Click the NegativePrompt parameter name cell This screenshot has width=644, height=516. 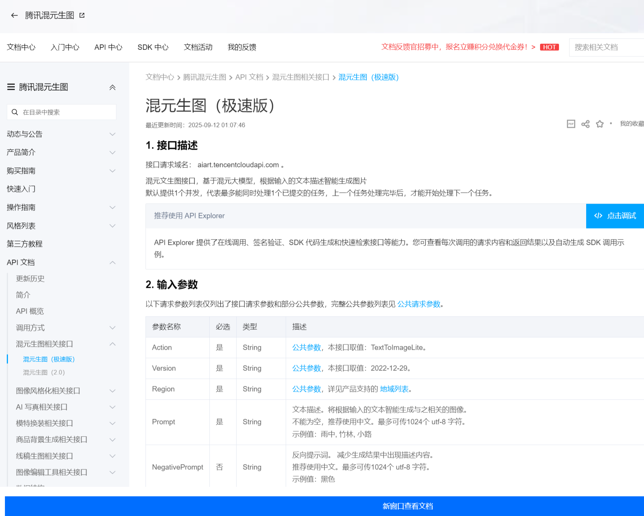[x=178, y=467]
